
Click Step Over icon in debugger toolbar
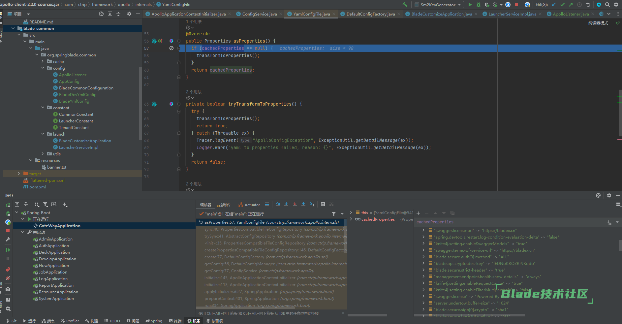point(278,205)
